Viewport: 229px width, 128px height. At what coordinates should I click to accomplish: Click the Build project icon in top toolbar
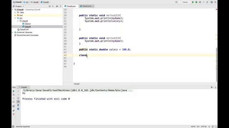coord(176,2)
